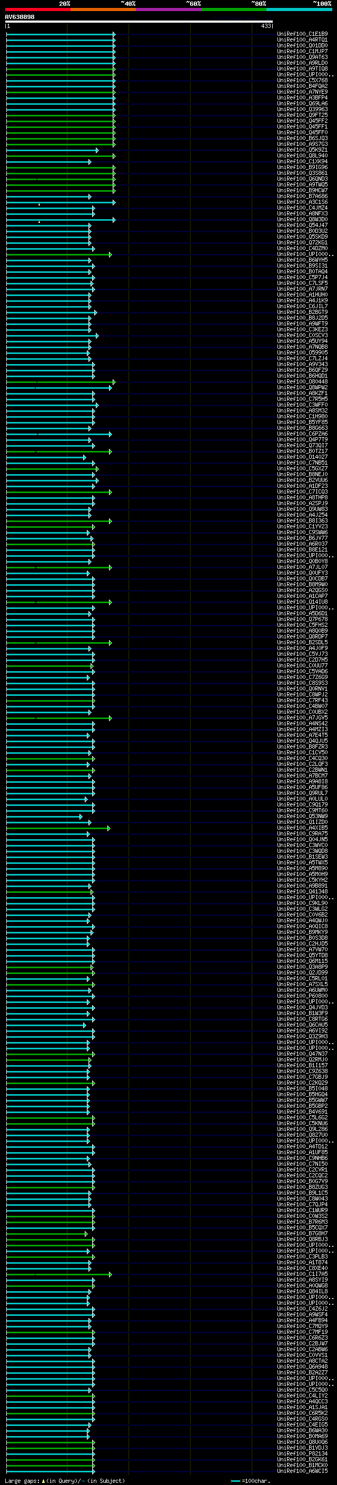This screenshot has width=337, height=1485.
Task: Select hit label UniRef100_B4FQA2
Action: tap(302, 86)
